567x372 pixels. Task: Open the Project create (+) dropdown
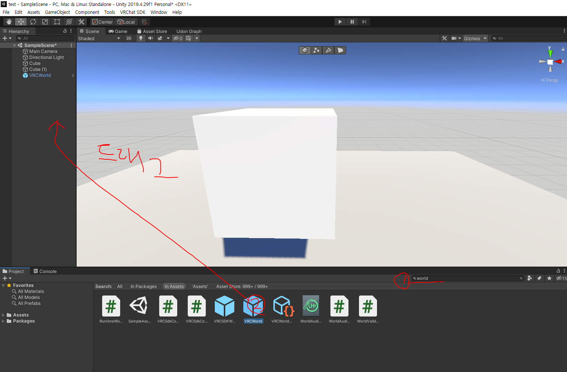tap(7, 278)
